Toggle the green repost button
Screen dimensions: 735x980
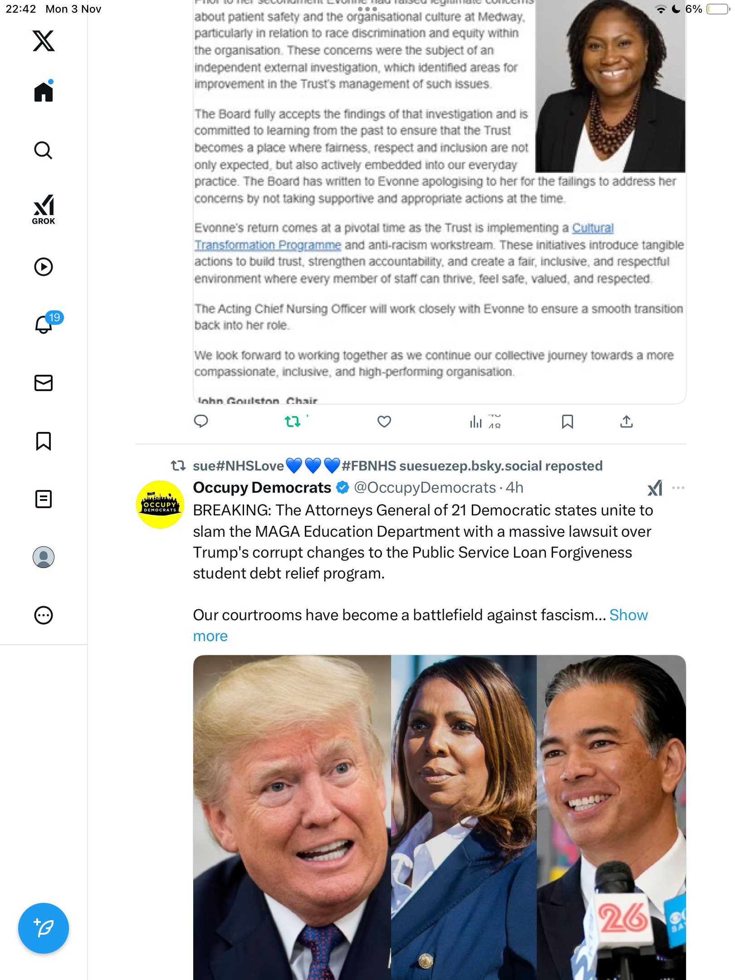coord(293,421)
